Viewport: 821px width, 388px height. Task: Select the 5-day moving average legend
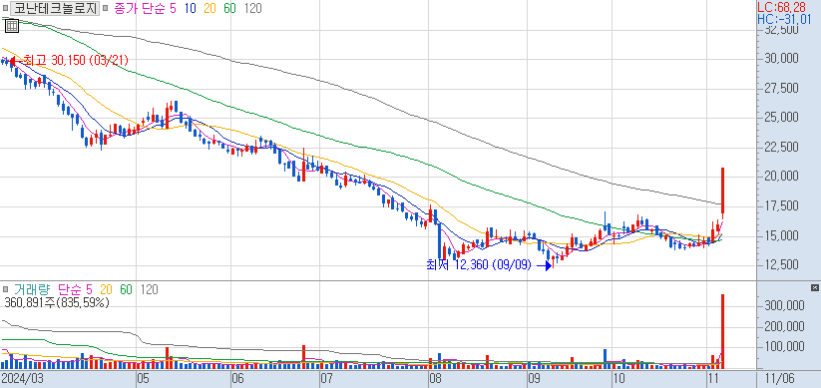pyautogui.click(x=173, y=8)
